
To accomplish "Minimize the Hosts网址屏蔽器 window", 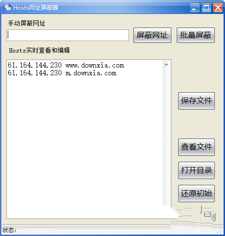I will [x=195, y=8].
